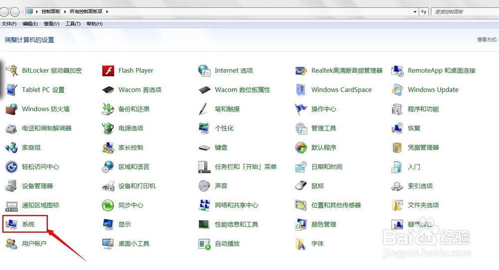Expand the arrow before 控制面板 in breadcrumb
The image size is (499, 270).
pyautogui.click(x=37, y=11)
